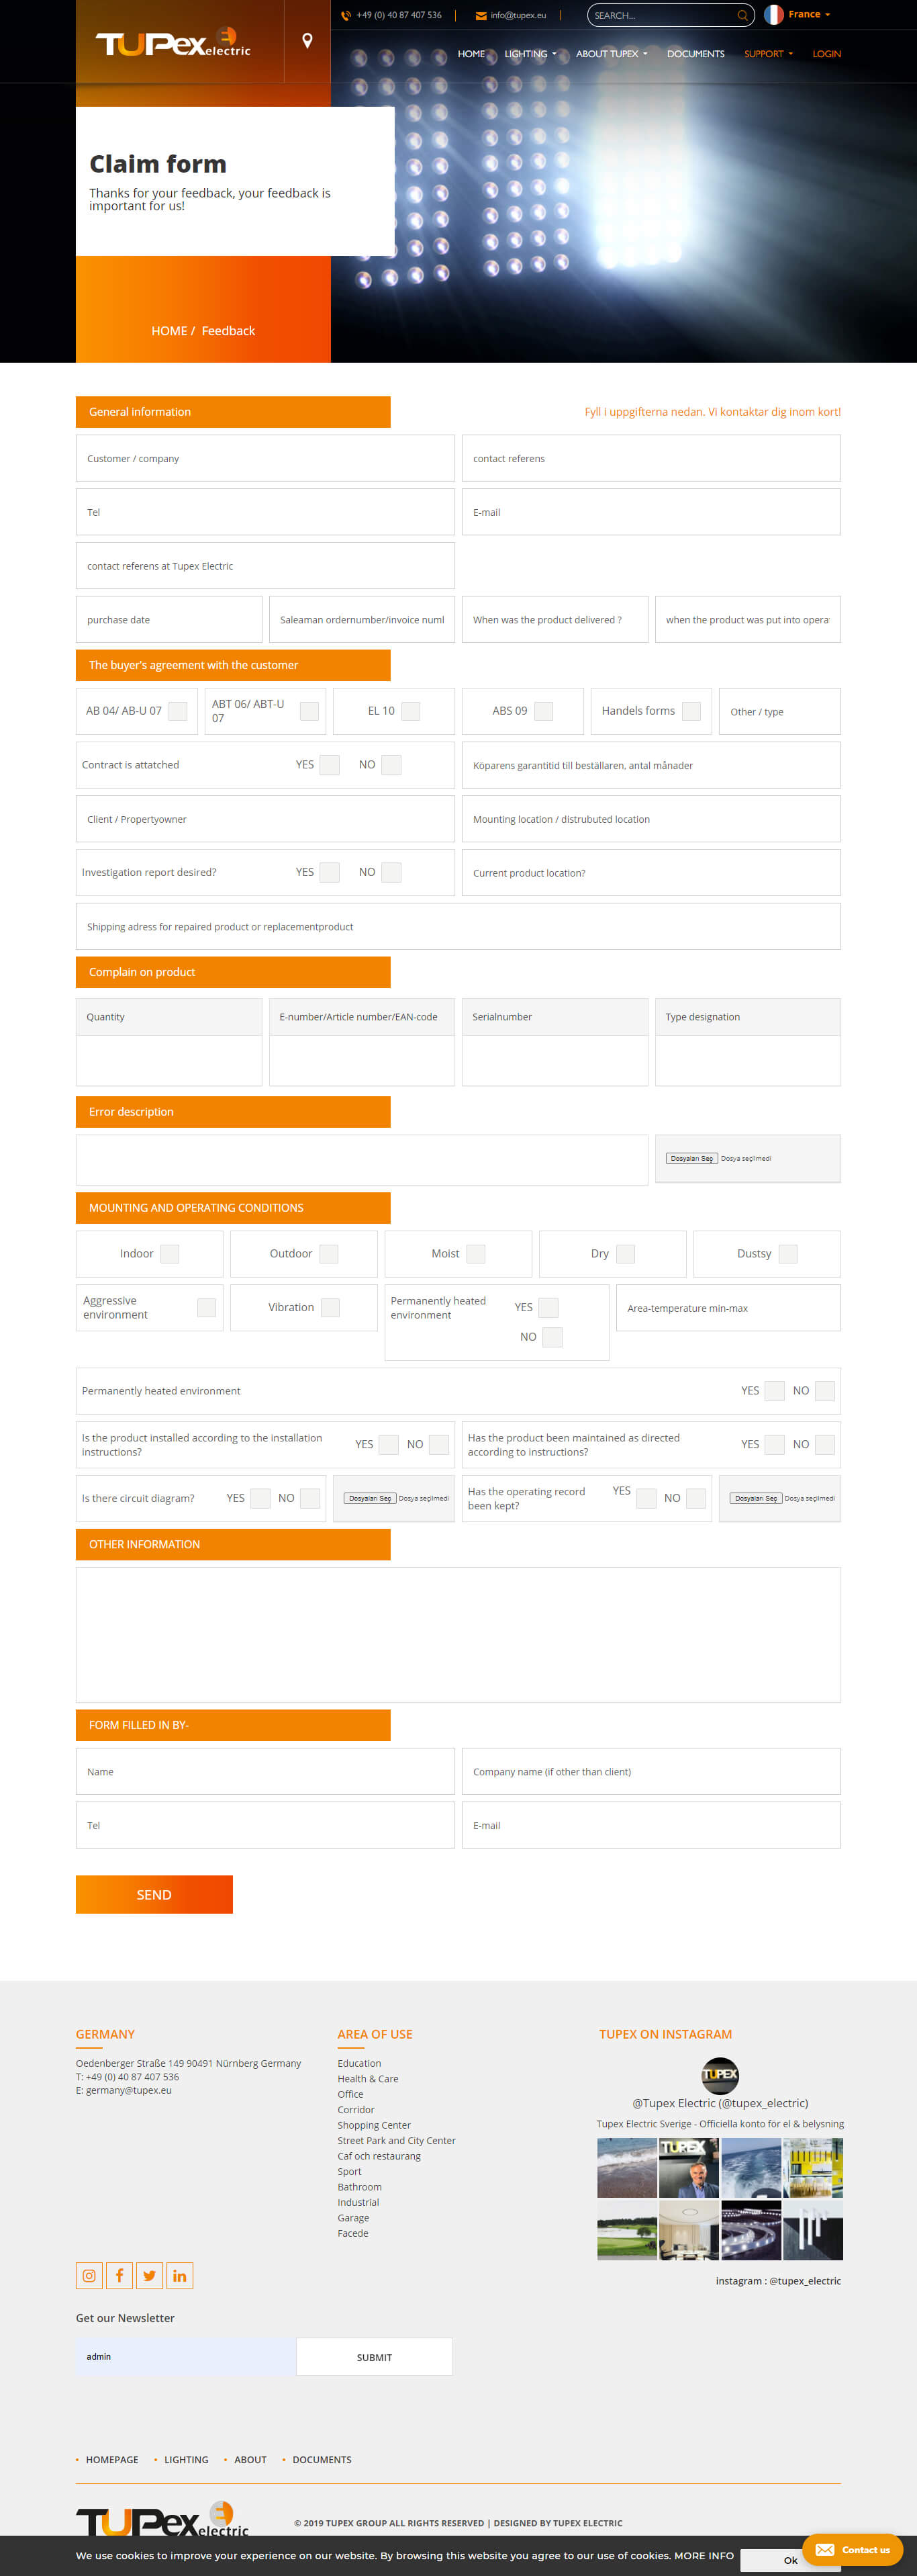
Task: Click the email envelope icon in top bar
Action: pyautogui.click(x=481, y=15)
